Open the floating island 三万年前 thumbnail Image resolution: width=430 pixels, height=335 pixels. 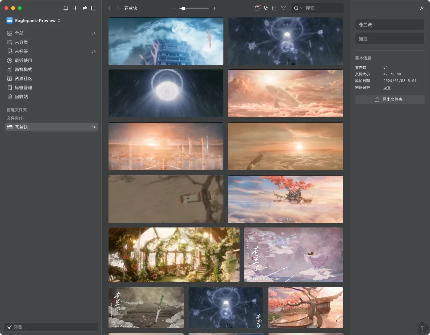tap(286, 199)
